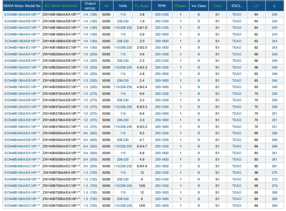The height and width of the screenshot is (211, 286).
Task: Select model ECN48B34AA/EC10P-**
Action: (x=22, y=146)
